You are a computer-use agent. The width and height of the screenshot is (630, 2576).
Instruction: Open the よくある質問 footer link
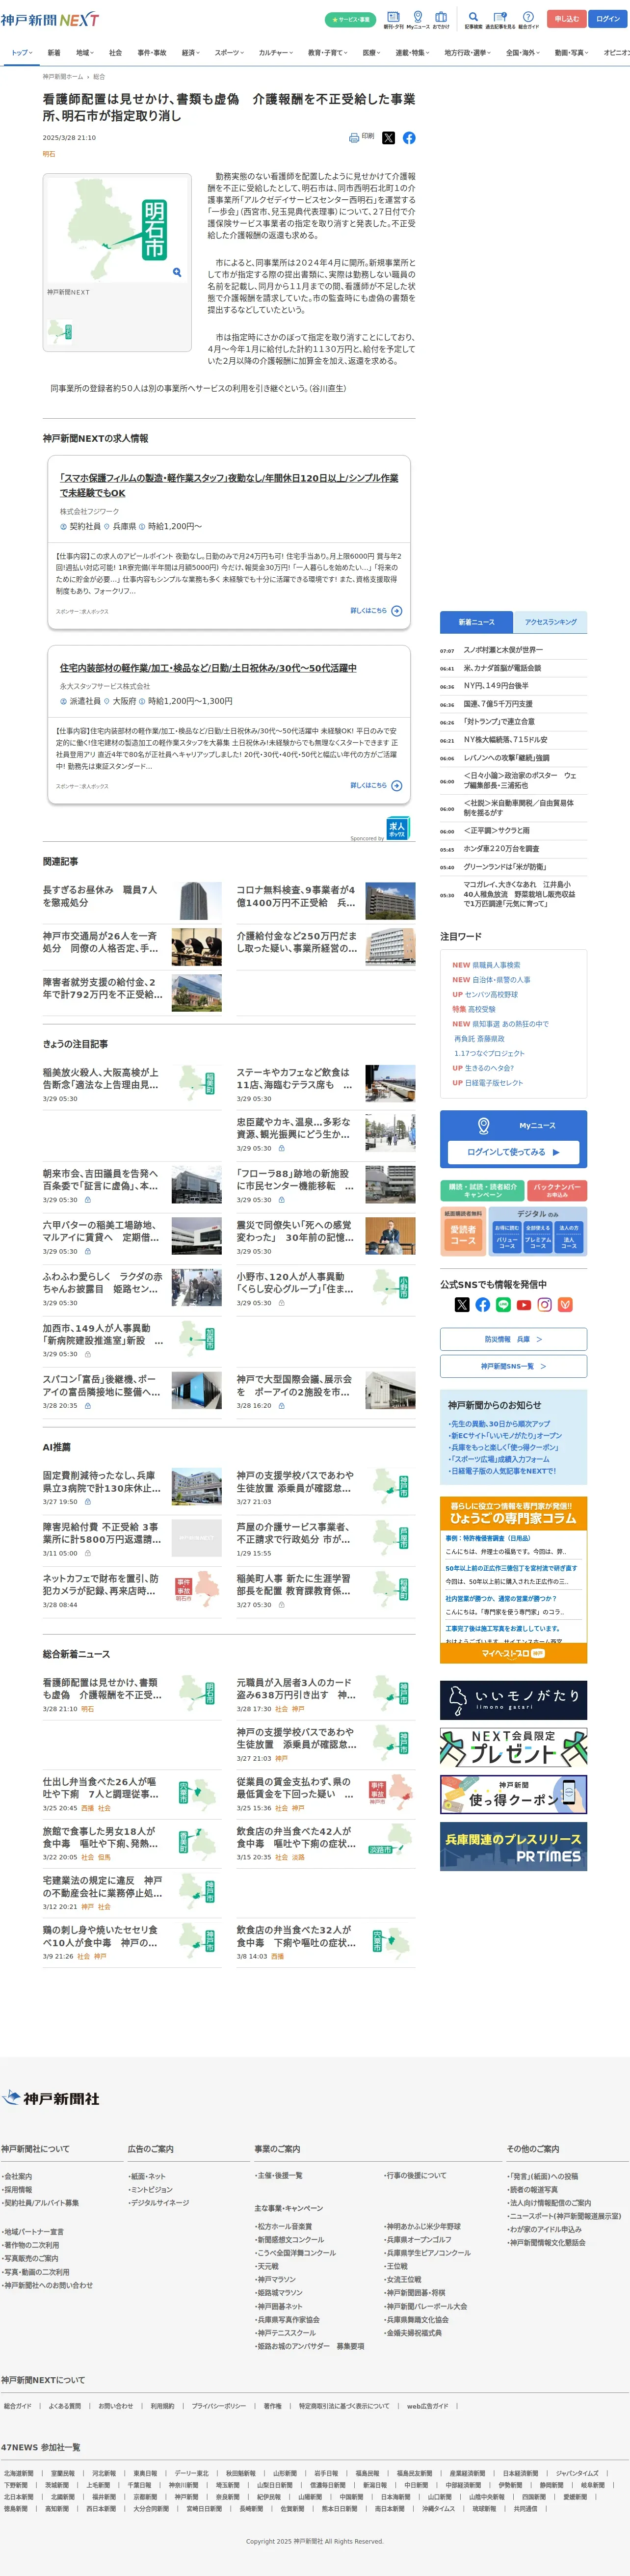pos(65,2406)
